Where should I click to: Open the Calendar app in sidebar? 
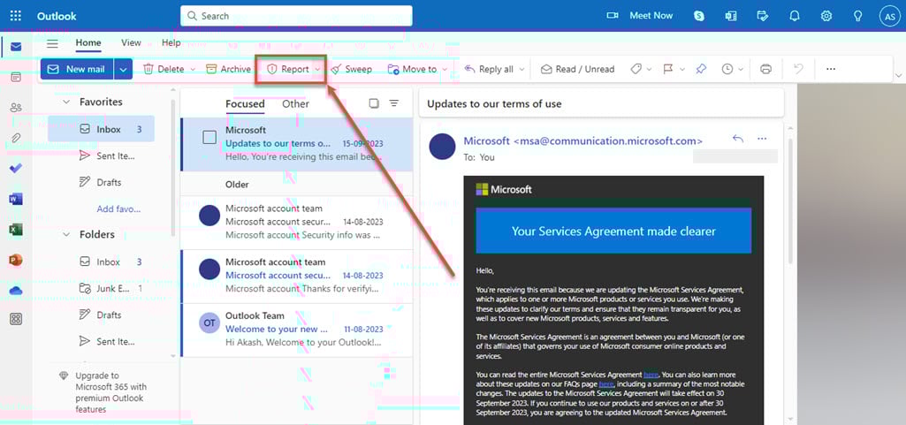point(16,77)
